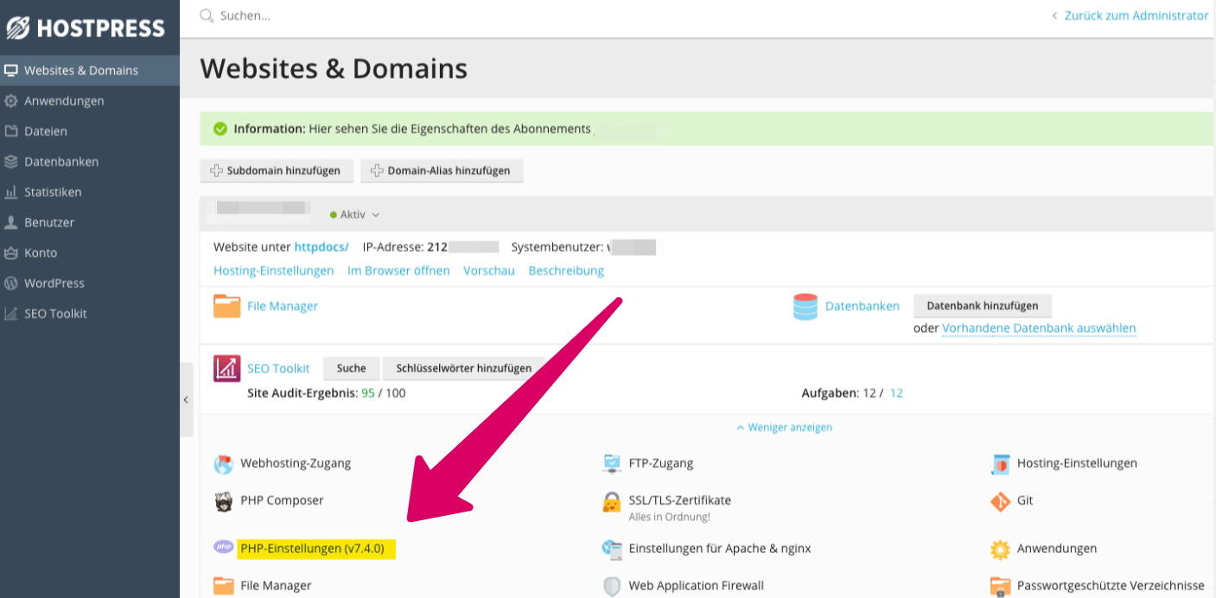Image resolution: width=1216 pixels, height=598 pixels.
Task: Click the Vorschau link
Action: tap(489, 270)
